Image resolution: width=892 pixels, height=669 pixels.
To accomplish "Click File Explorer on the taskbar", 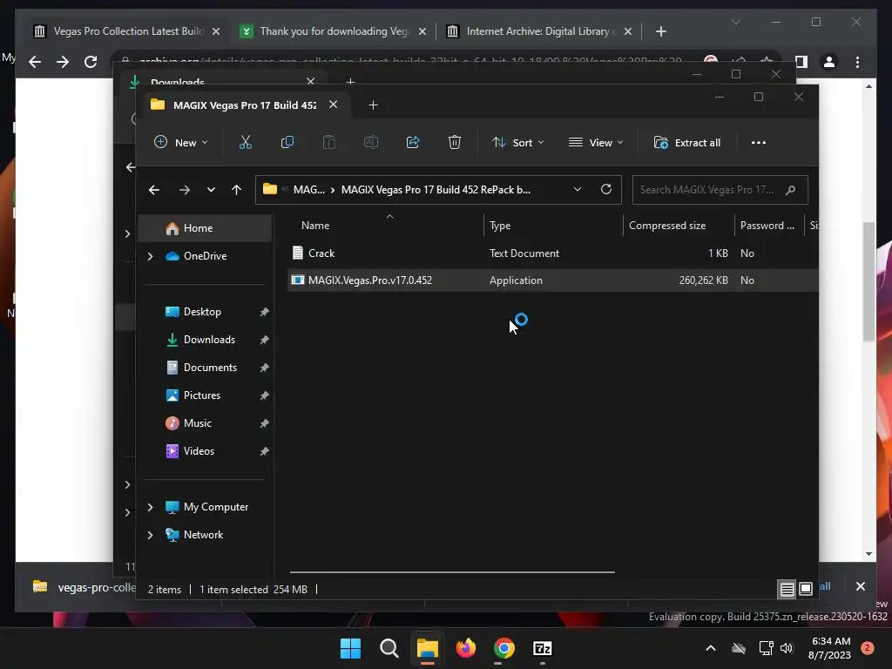I will pos(427,648).
